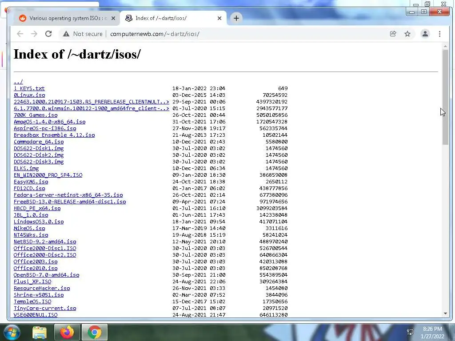Close the Index of /~dartz/isos/ tab
This screenshot has height=341, width=455.
(x=220, y=18)
